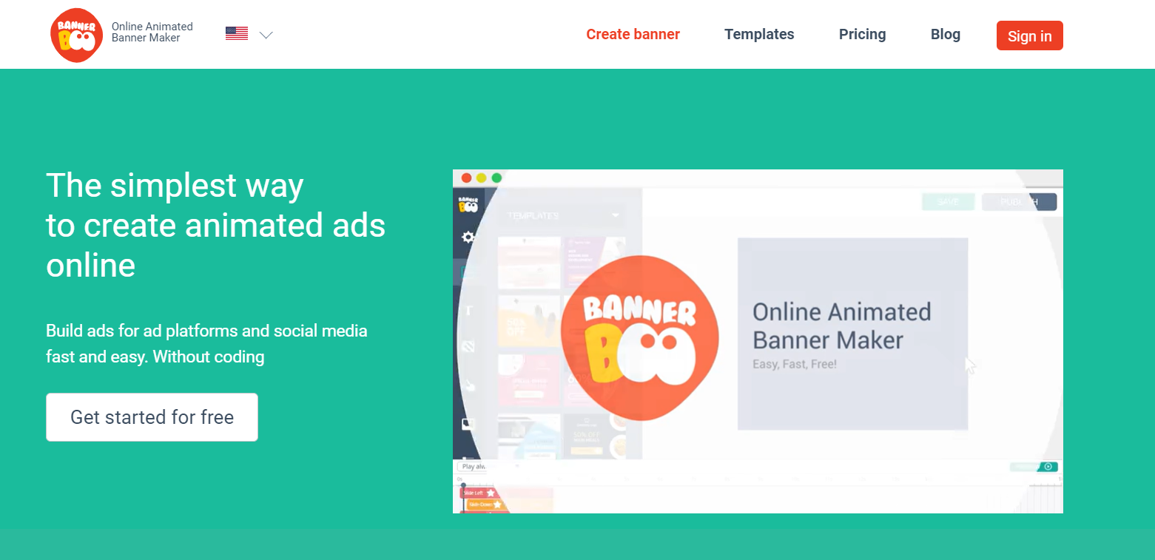The image size is (1155, 560).
Task: Open the Pricing nav item
Action: click(x=862, y=34)
